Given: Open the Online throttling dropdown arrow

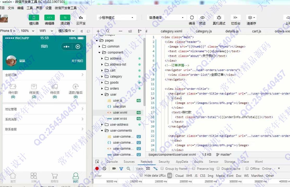Looking at the screenshot, I should click(x=279, y=168).
